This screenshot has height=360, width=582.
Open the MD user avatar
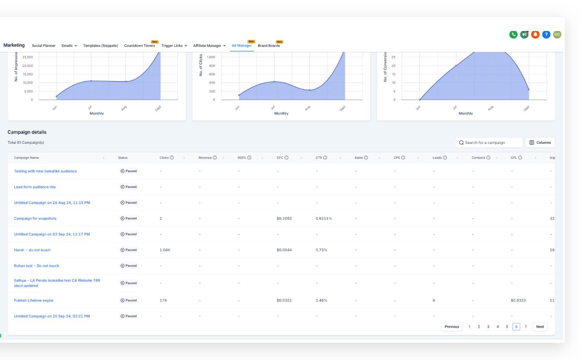(557, 34)
